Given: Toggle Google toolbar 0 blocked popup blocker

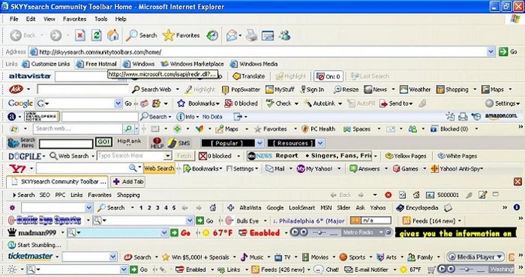Looking at the screenshot, I should pyautogui.click(x=241, y=103).
